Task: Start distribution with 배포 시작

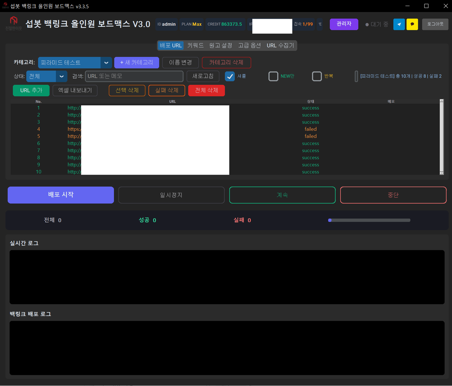Action: [61, 195]
